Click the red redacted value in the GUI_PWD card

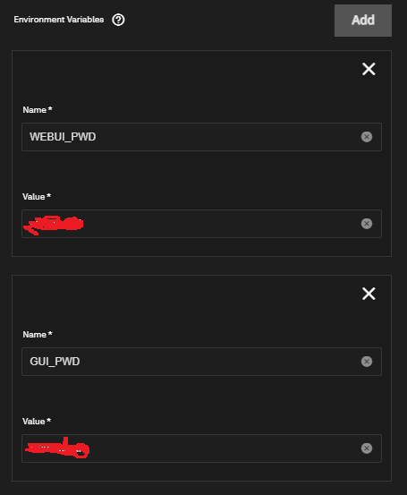57,448
